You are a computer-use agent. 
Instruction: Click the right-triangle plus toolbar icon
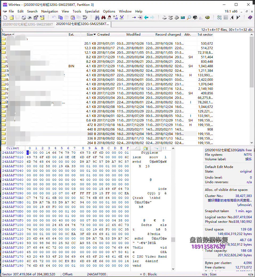tap(238, 18)
